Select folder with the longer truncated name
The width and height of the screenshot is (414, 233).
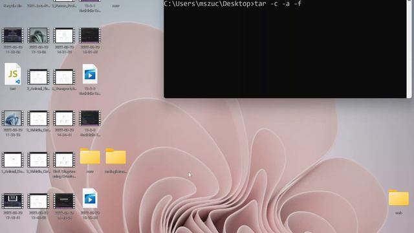click(x=116, y=156)
